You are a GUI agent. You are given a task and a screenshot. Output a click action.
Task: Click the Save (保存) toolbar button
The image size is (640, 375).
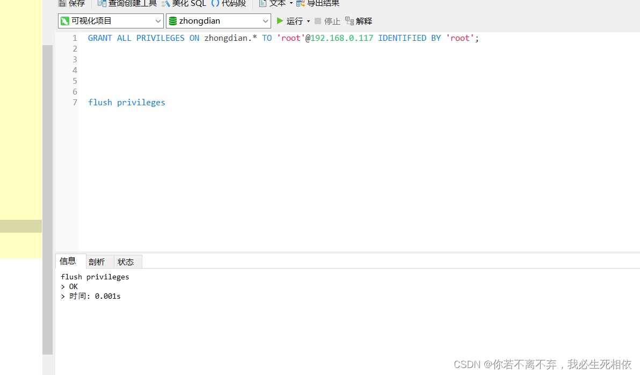tap(71, 3)
